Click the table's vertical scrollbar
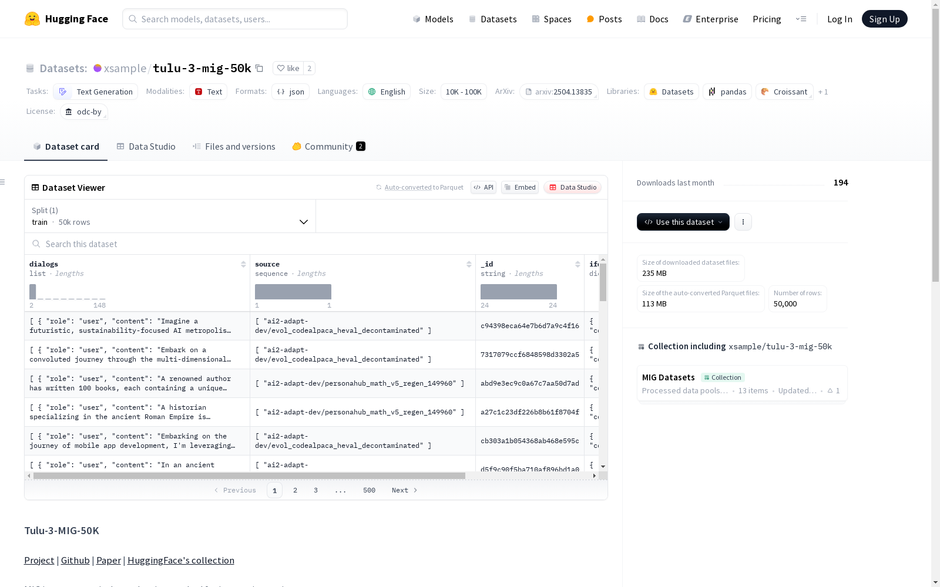 pos(603,282)
